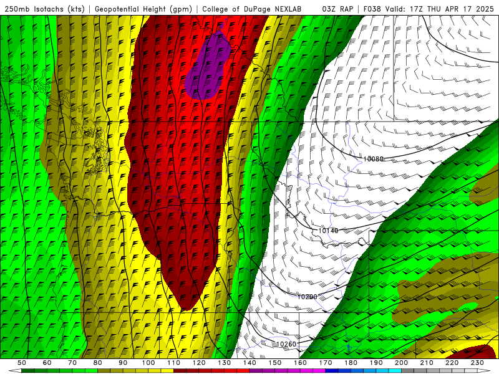
Task: Click the '250mb Isotachs (kts)' title text
Action: pos(44,9)
